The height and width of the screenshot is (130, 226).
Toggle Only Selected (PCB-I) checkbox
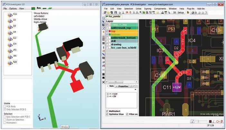pos(5,109)
